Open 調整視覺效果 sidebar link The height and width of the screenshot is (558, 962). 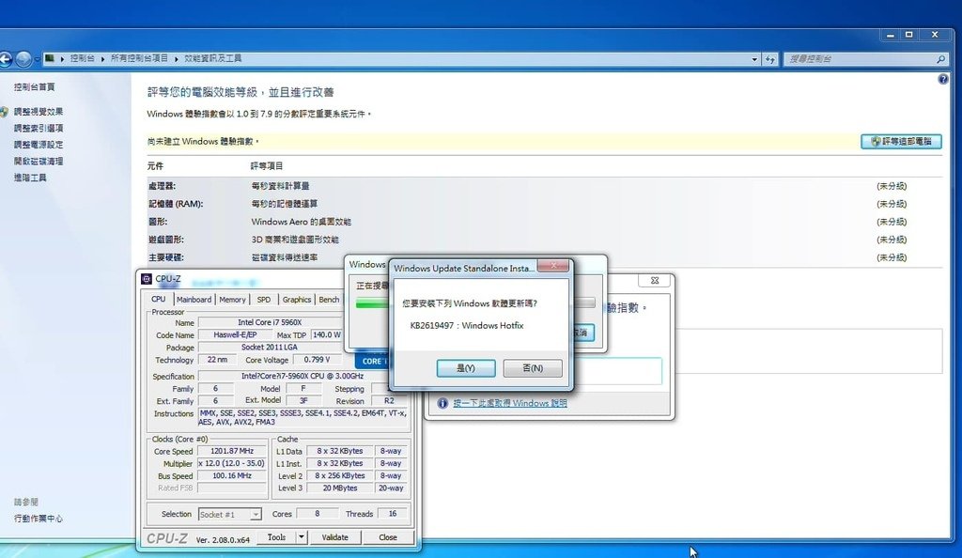click(x=39, y=112)
